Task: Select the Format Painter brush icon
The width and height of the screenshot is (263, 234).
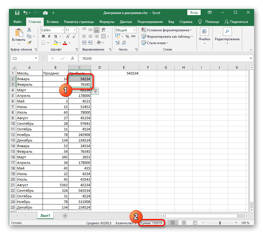Action: tap(29, 42)
